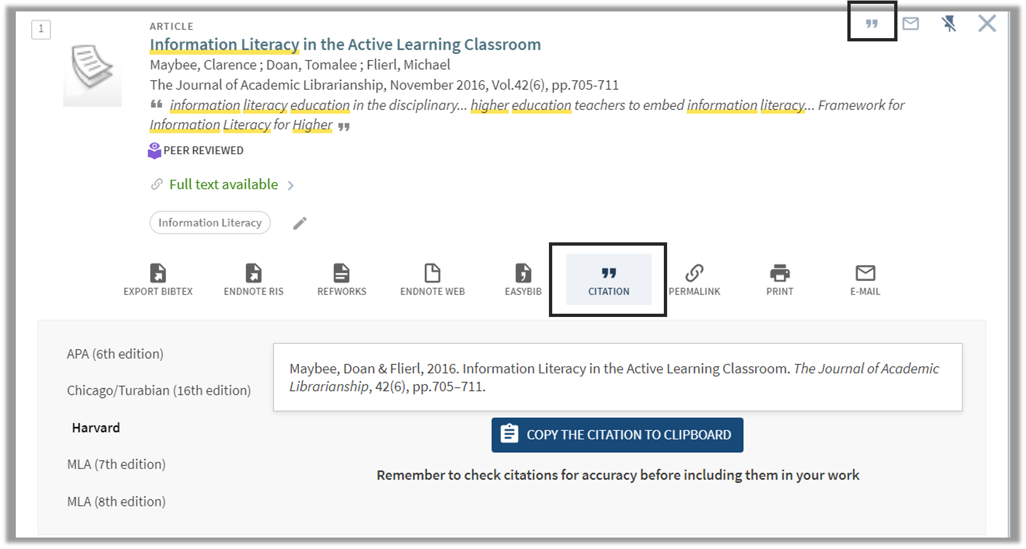
Task: Close the record with the X icon
Action: (x=987, y=23)
